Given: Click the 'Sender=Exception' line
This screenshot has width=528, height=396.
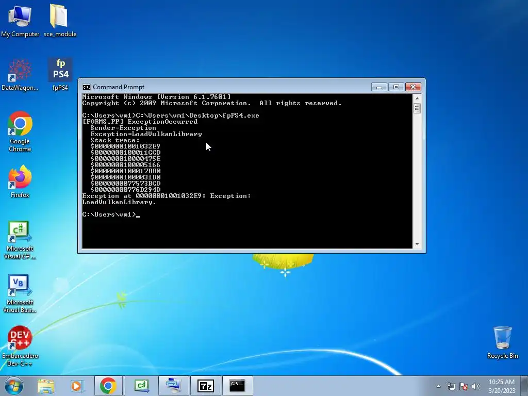Looking at the screenshot, I should (123, 128).
